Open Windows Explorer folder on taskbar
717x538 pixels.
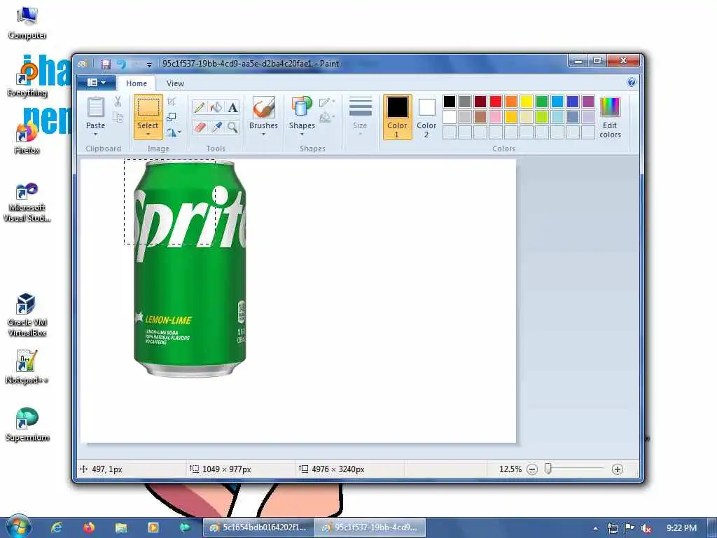[120, 527]
